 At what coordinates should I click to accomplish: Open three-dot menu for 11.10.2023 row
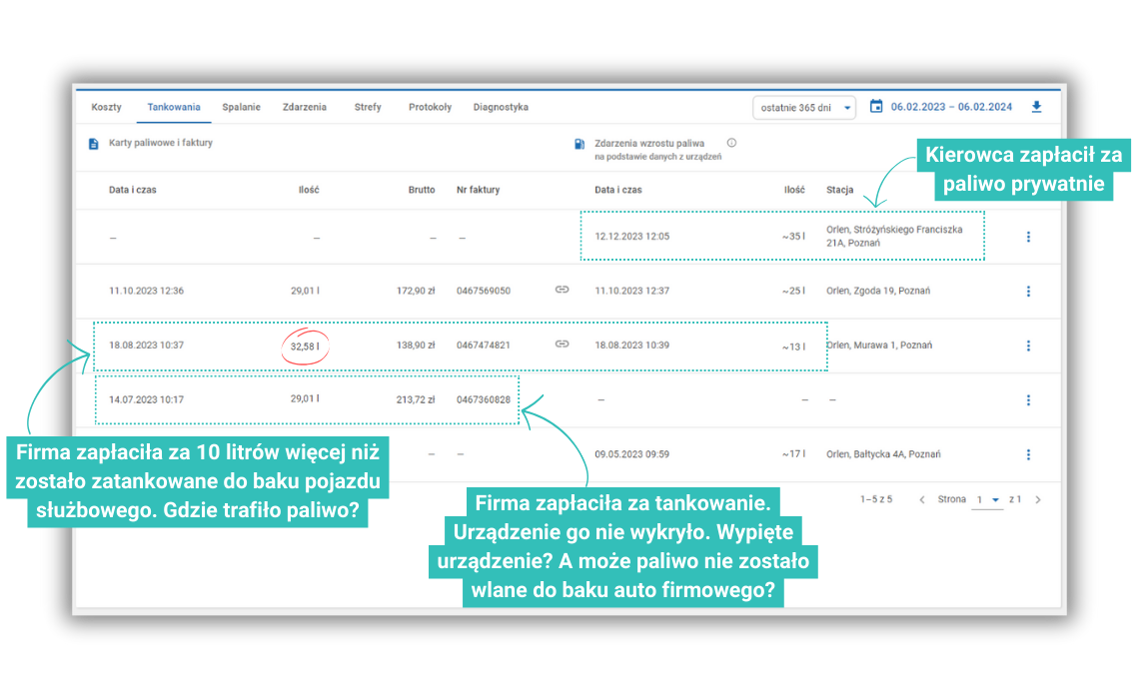click(x=1028, y=292)
